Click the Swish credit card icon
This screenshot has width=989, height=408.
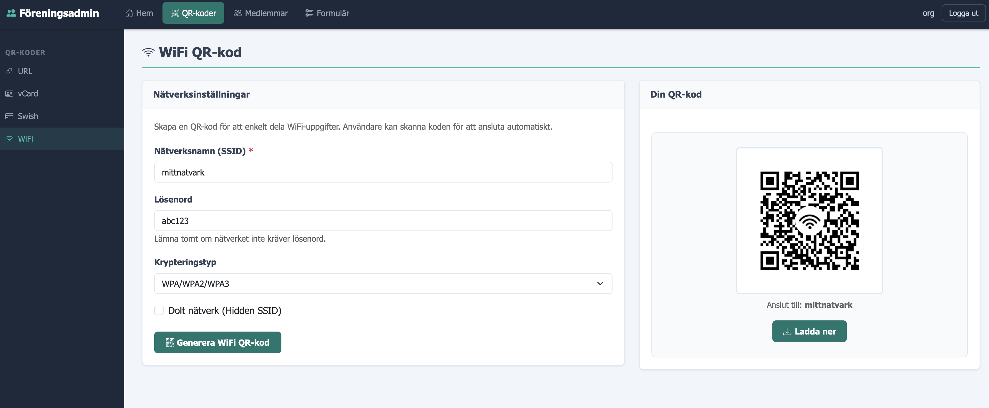point(9,116)
